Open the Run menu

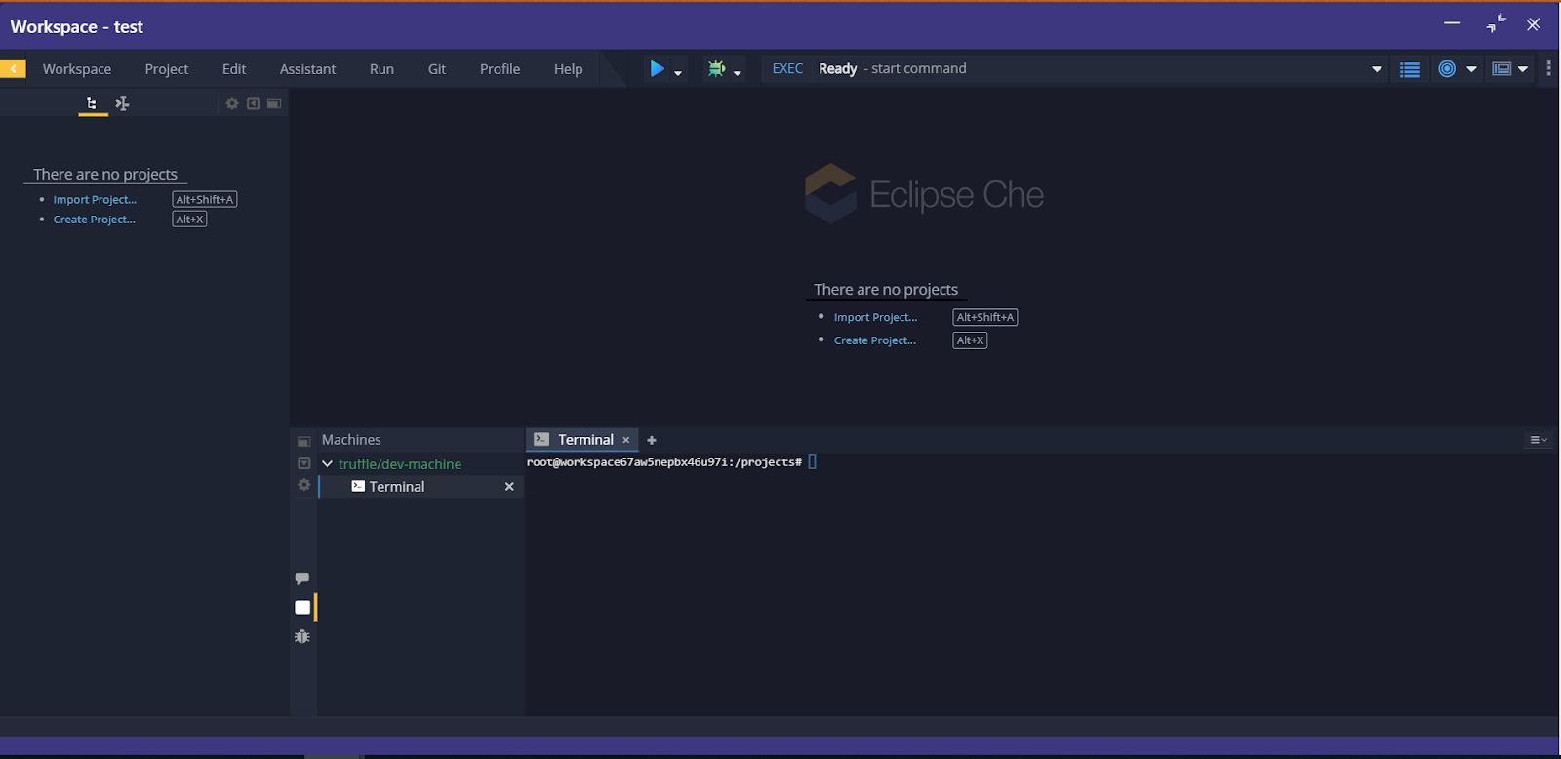pyautogui.click(x=381, y=69)
